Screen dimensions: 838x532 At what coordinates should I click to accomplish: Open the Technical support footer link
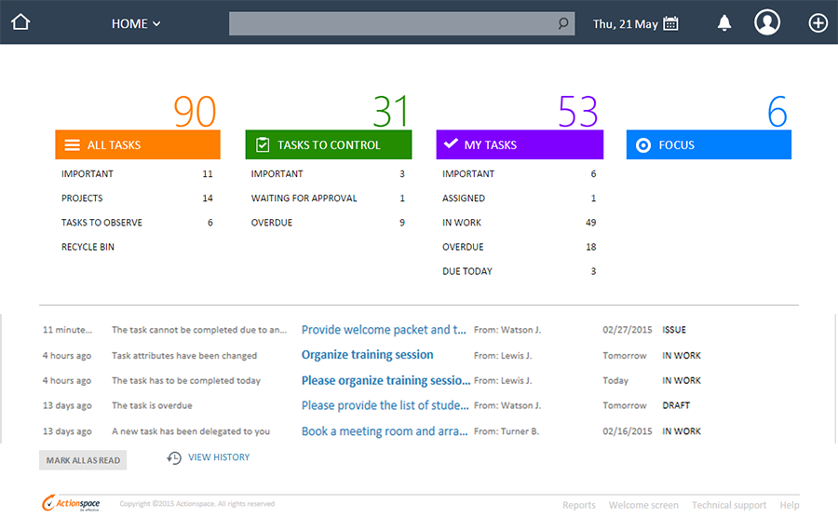(x=728, y=505)
